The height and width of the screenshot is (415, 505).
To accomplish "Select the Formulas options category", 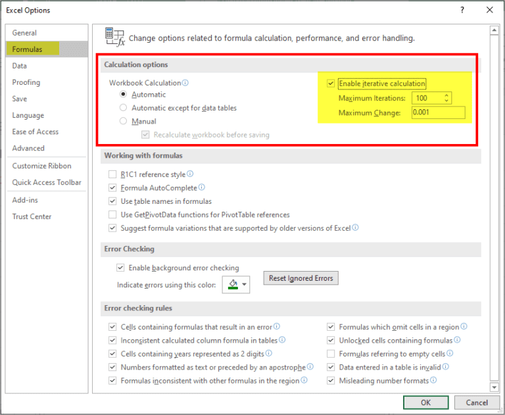I will point(47,49).
